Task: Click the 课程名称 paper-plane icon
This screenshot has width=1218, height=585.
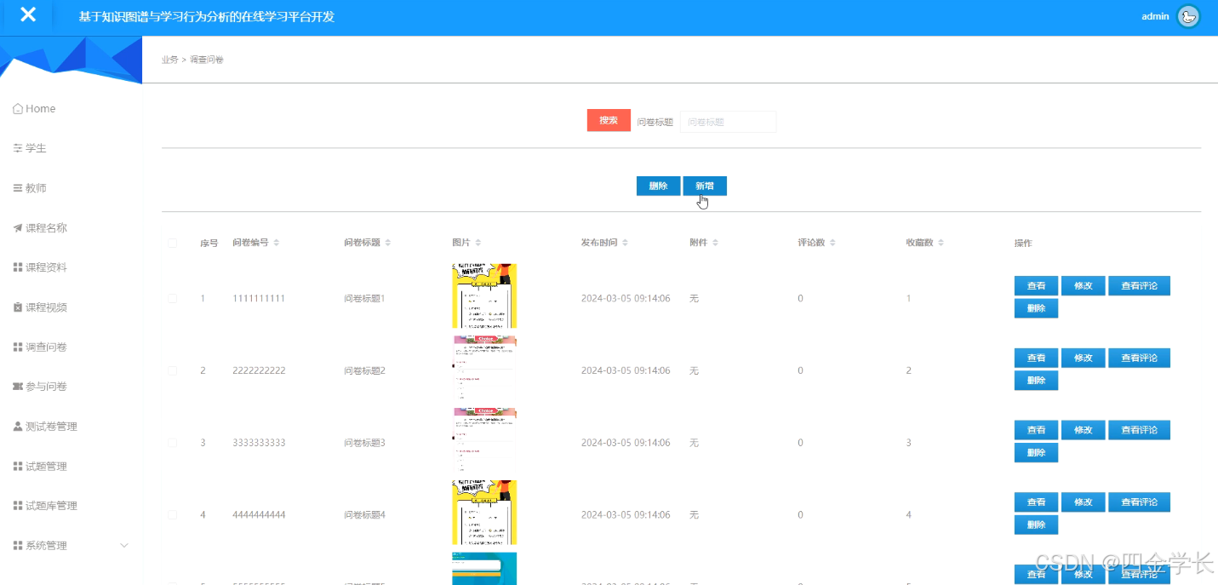Action: coord(18,228)
